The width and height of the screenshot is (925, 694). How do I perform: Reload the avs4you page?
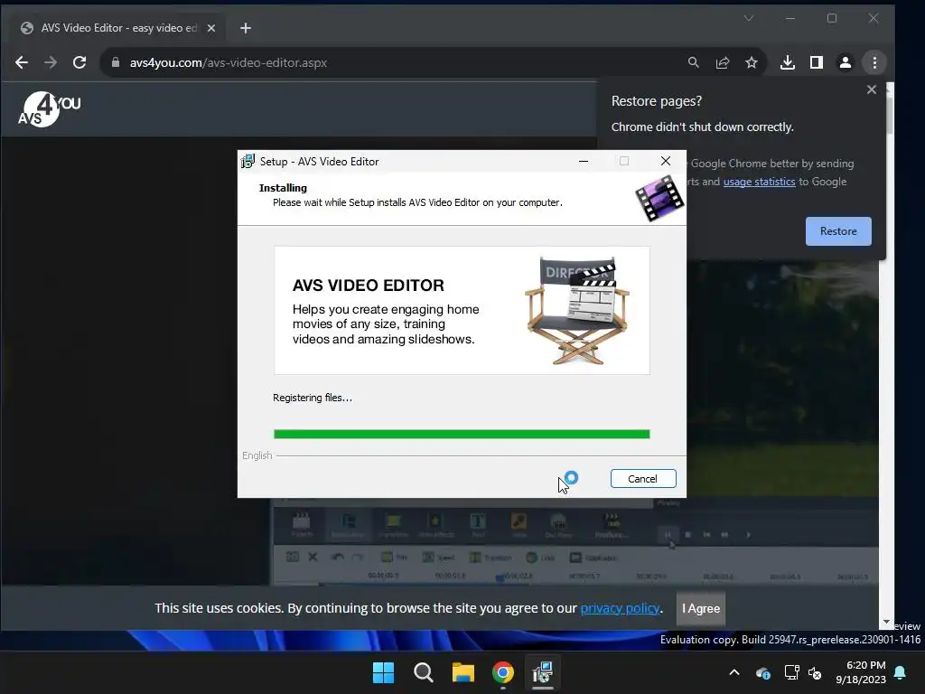(x=79, y=62)
